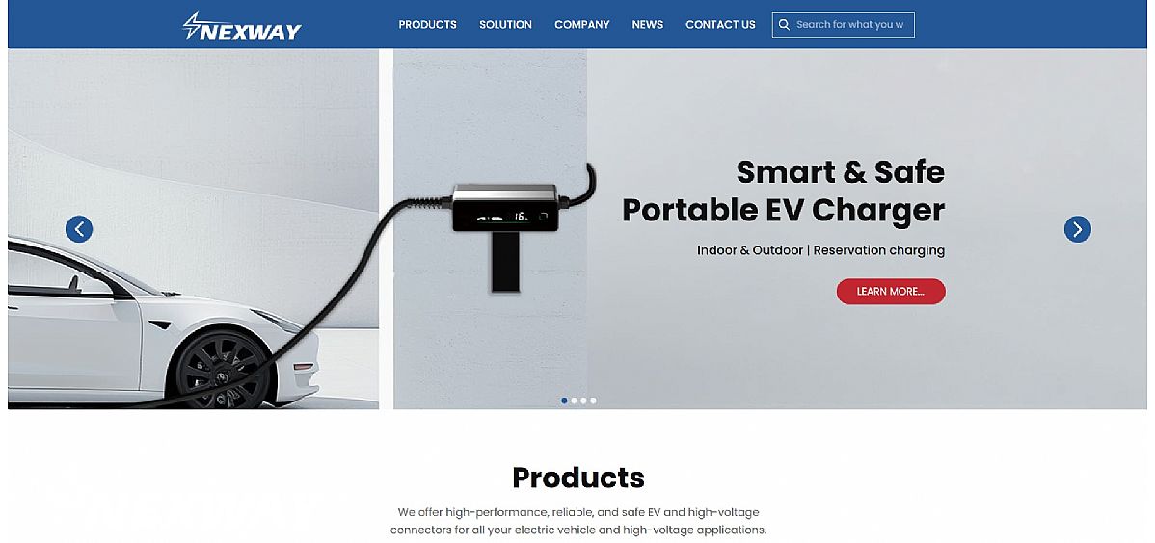1155x543 pixels.
Task: Advance carousel with the right arrow
Action: click(1077, 229)
